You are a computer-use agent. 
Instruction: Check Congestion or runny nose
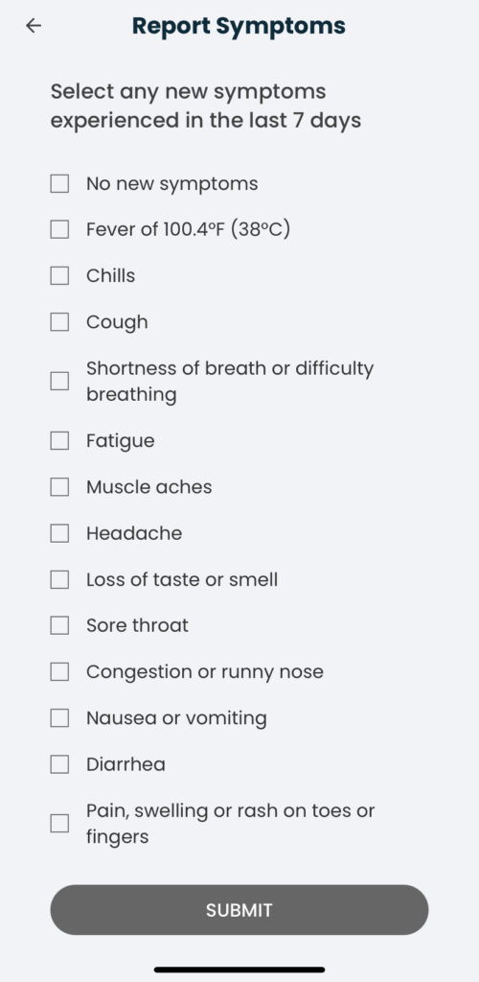[59, 671]
